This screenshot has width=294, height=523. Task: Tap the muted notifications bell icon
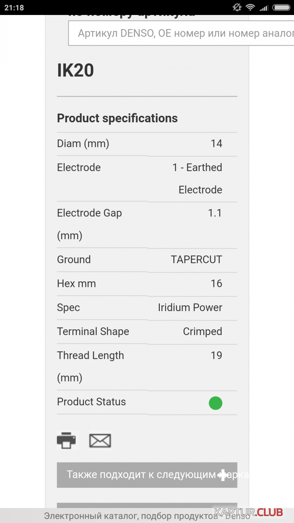(x=237, y=7)
